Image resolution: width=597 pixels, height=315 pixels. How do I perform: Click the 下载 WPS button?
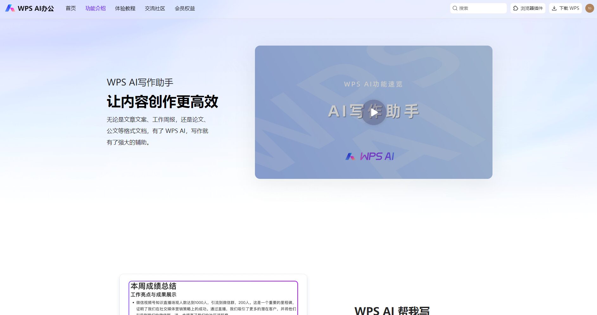click(565, 8)
